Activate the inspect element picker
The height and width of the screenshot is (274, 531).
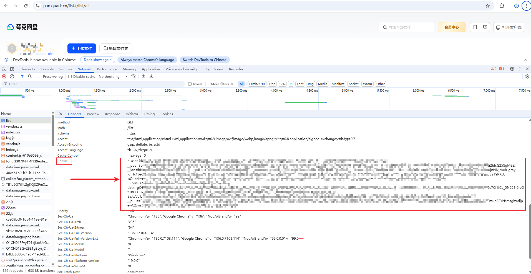(4, 69)
